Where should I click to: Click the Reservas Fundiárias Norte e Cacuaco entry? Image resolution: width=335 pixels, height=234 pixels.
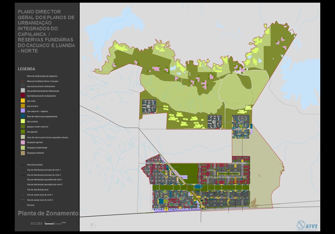coord(40,81)
